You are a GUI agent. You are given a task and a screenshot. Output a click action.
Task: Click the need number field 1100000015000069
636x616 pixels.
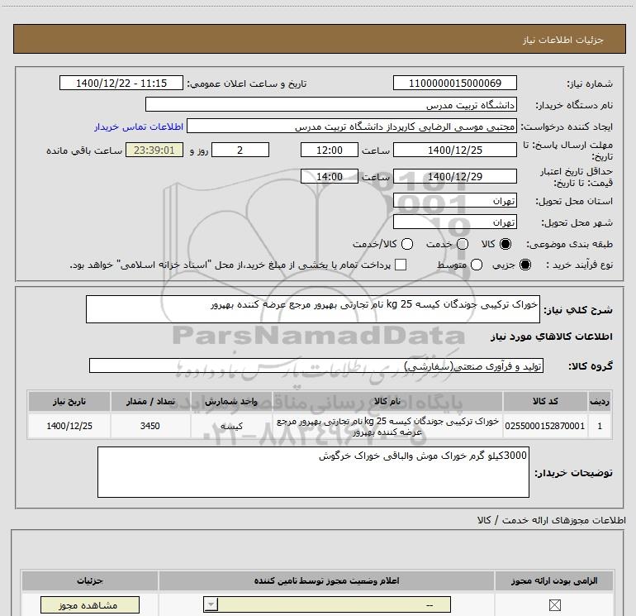coord(454,83)
